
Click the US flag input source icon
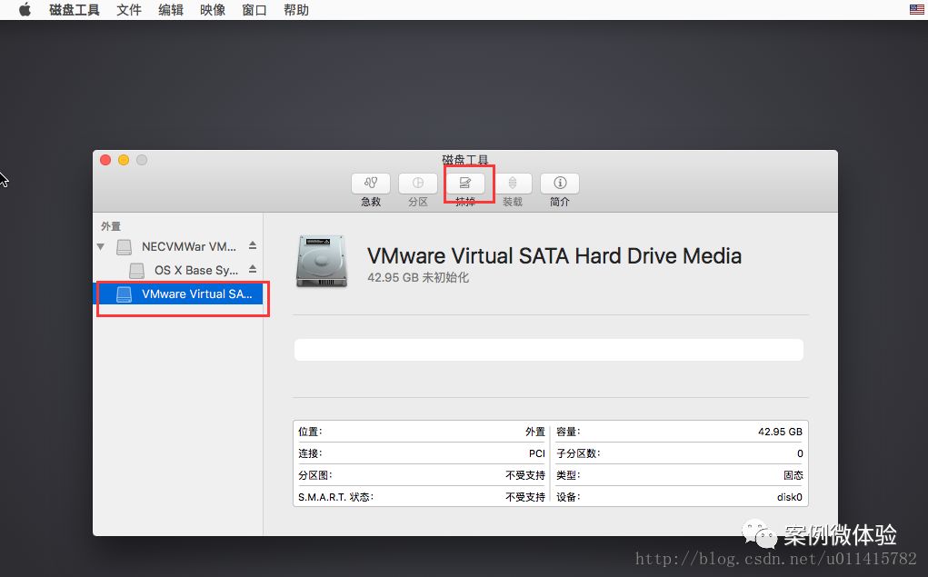917,9
